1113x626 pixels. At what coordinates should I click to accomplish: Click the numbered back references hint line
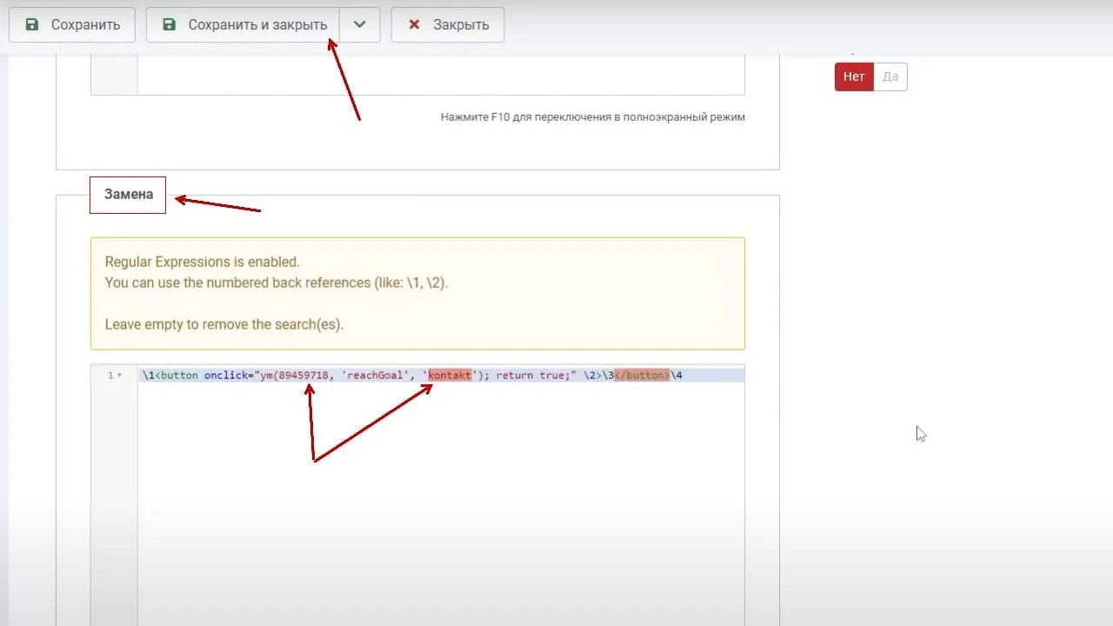(x=277, y=283)
